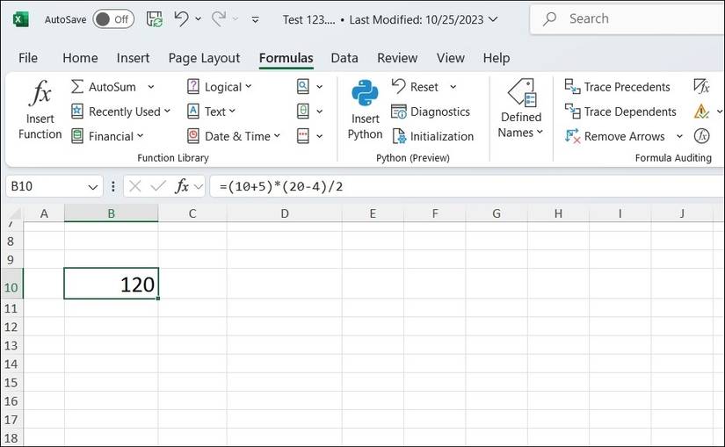
Task: Toggle the AutoSave switch
Action: coord(113,19)
